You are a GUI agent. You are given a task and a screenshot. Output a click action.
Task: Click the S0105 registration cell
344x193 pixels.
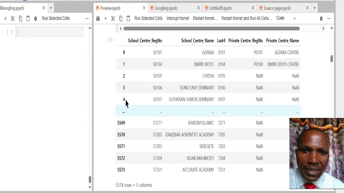point(157,76)
